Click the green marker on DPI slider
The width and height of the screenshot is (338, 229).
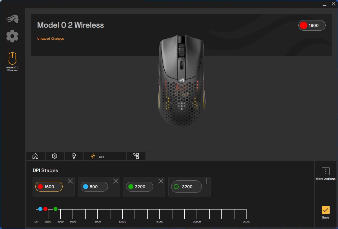(x=56, y=209)
